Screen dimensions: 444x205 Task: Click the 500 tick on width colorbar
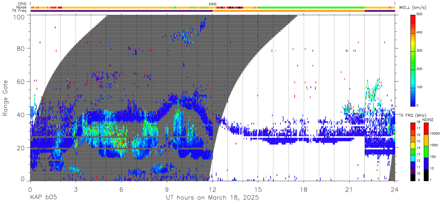click(x=420, y=14)
